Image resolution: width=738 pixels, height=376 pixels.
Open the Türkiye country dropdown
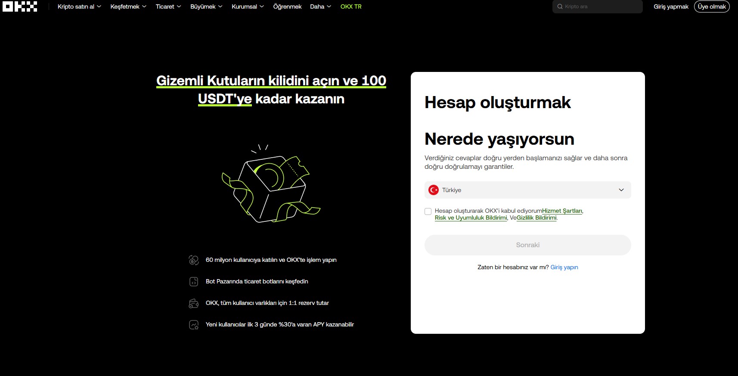pos(528,190)
